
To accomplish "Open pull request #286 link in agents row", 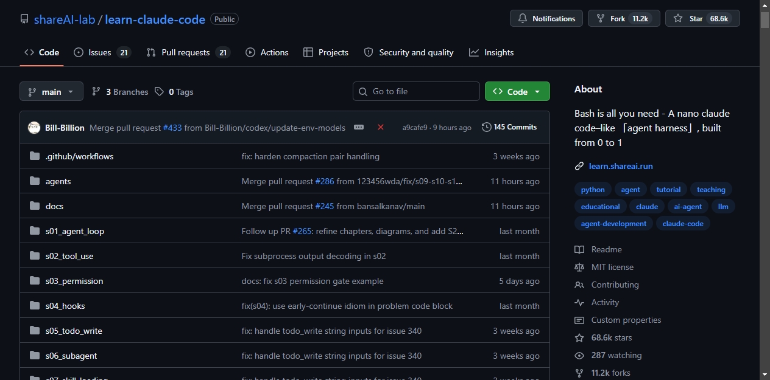I will click(x=325, y=181).
